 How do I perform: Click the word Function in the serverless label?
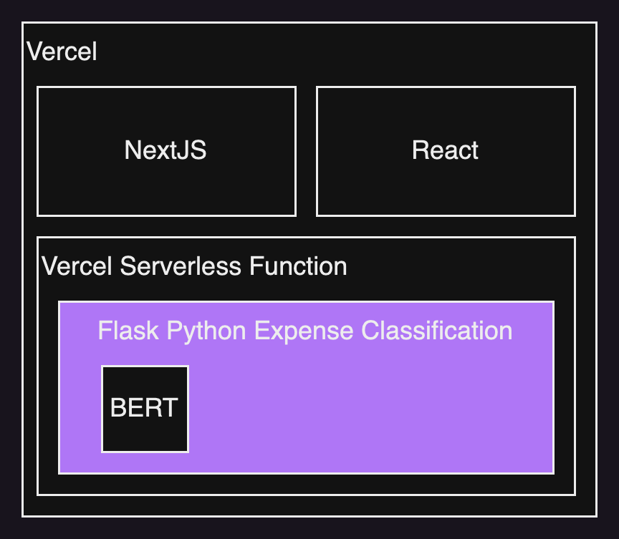[x=298, y=266]
